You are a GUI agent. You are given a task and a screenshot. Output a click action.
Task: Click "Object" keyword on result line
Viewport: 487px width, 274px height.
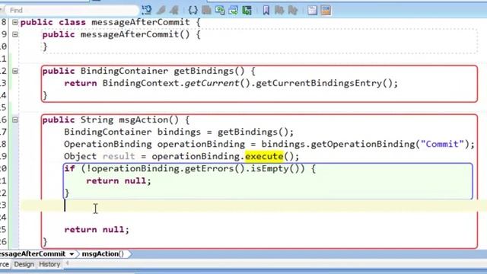click(81, 156)
